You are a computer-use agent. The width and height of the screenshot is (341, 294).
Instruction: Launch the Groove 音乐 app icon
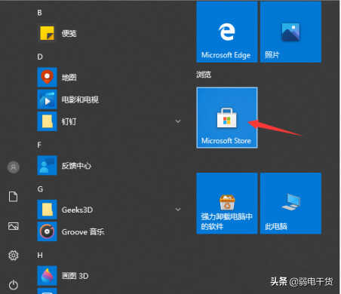click(48, 231)
